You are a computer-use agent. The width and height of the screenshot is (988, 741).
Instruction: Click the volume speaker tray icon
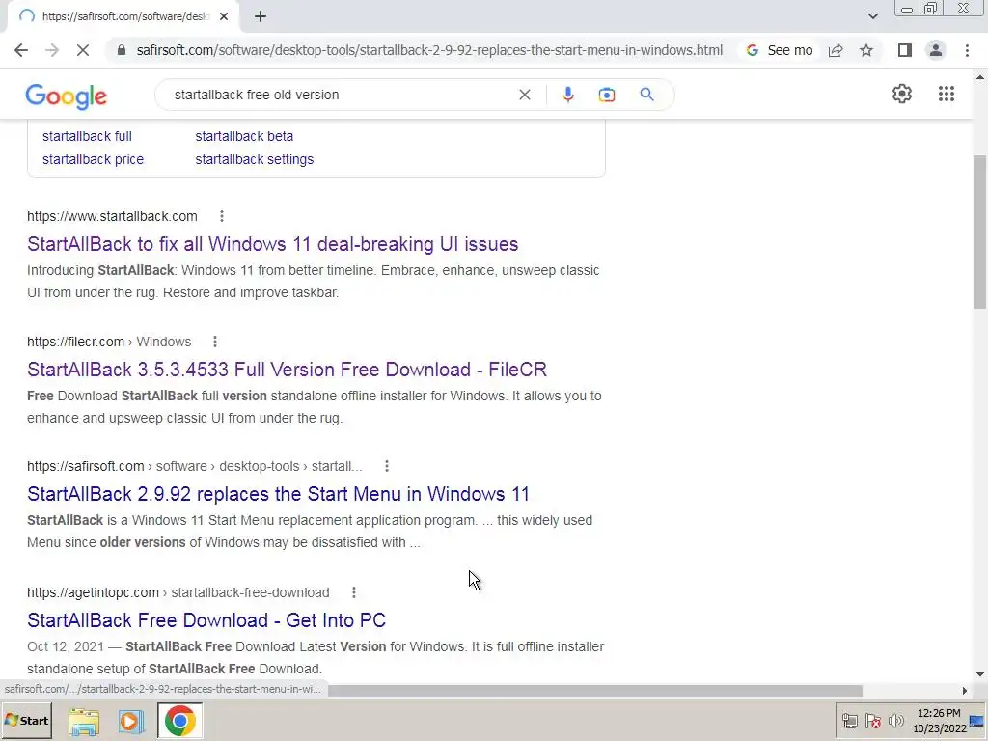895,721
